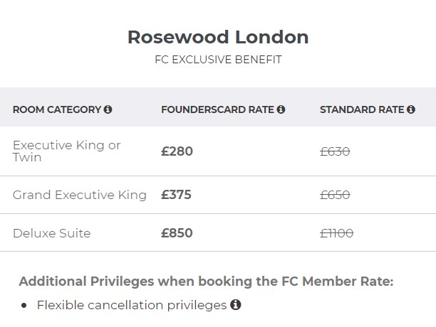Click the FC Exclusive Benefit subtitle
This screenshot has height=327, width=436.
pos(218,60)
